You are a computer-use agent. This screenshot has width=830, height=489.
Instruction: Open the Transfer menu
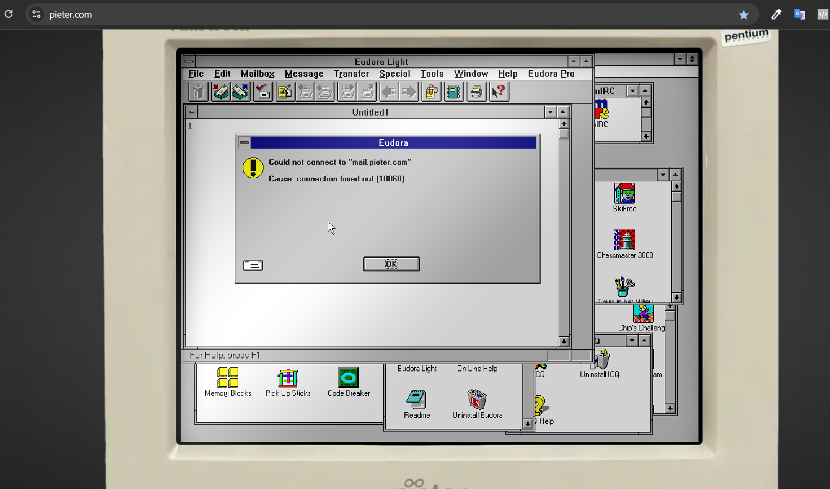pyautogui.click(x=351, y=74)
